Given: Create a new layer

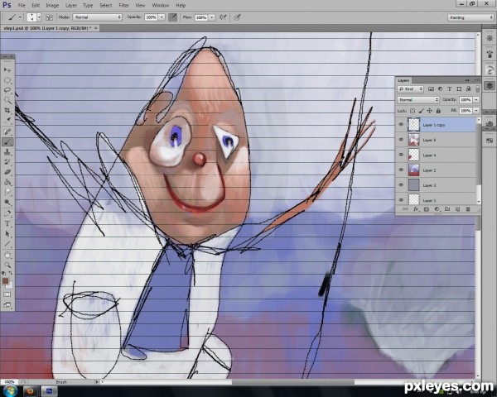Looking at the screenshot, I should click(x=458, y=209).
